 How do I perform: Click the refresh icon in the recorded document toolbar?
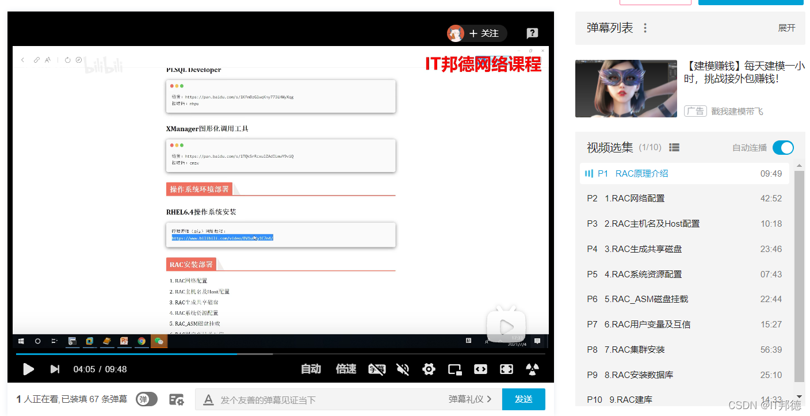(67, 60)
